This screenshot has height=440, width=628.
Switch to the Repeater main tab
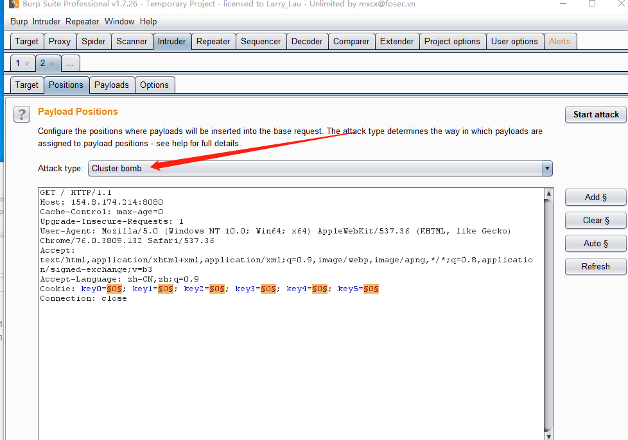tap(213, 42)
